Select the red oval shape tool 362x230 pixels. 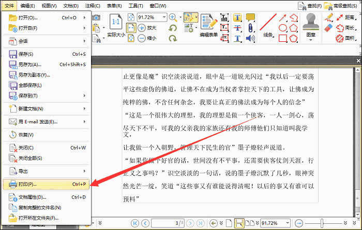(283, 28)
